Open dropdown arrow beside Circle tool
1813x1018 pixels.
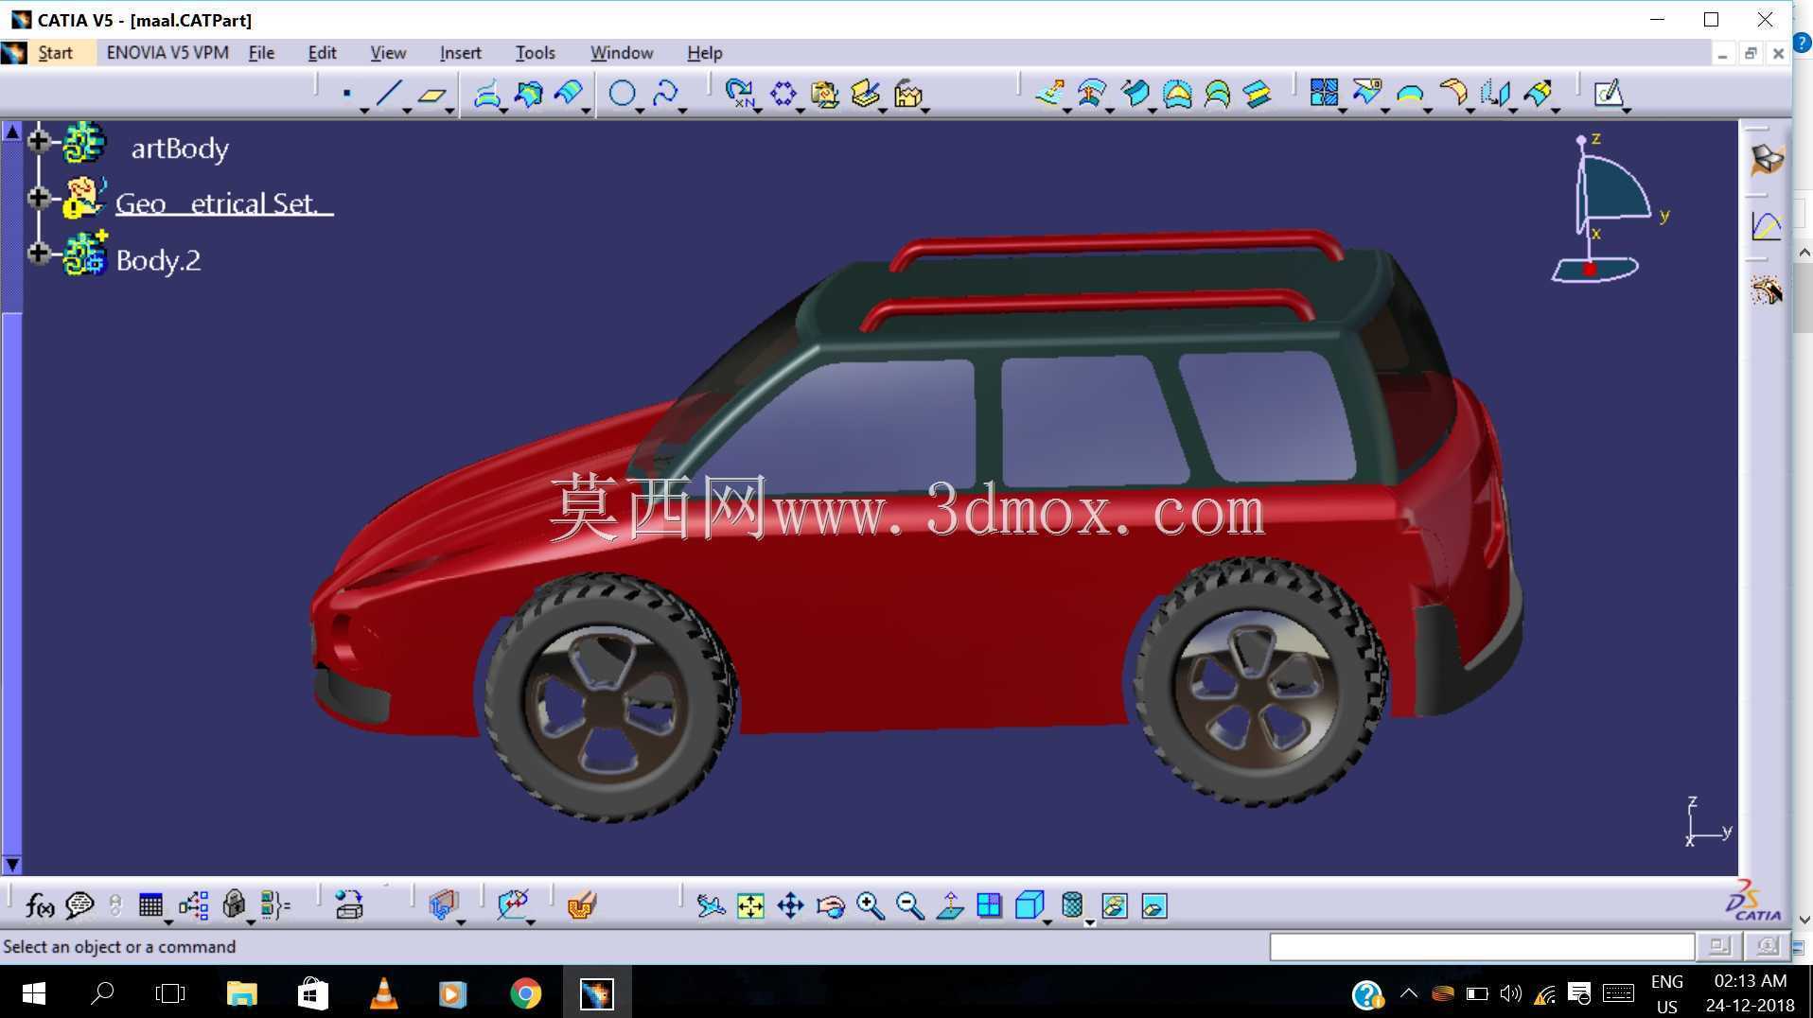(x=640, y=112)
